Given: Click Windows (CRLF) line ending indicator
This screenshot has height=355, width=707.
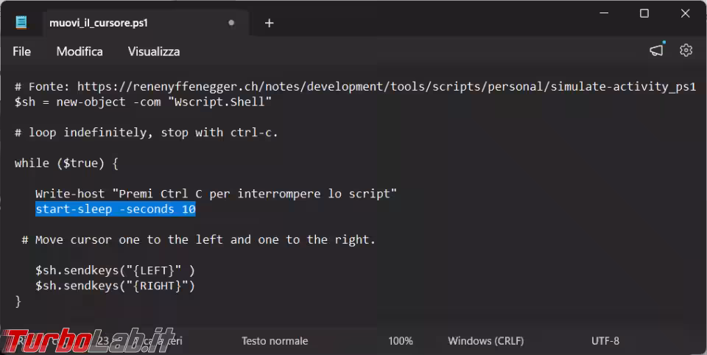Looking at the screenshot, I should coord(485,341).
